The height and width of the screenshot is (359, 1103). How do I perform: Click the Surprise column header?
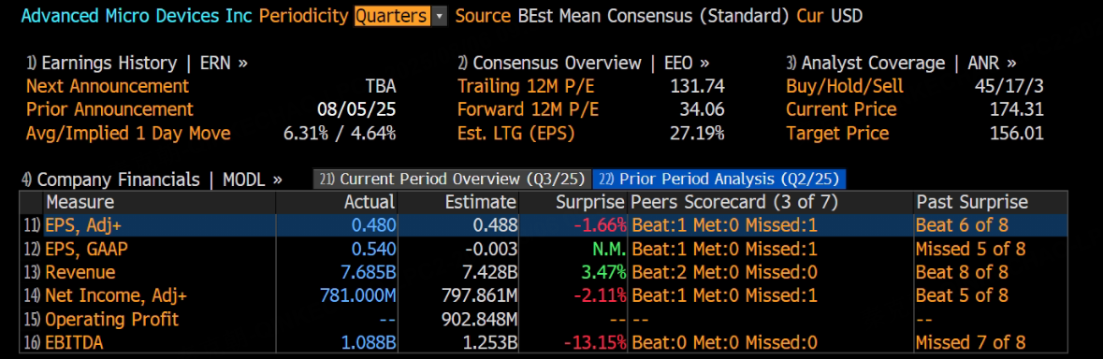(590, 202)
